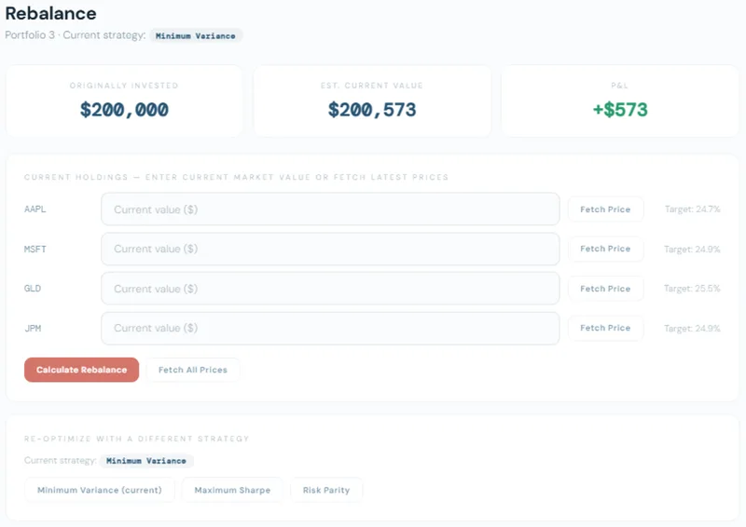Click the Est. Current Value card
Viewport: 746px width, 527px height.
[372, 101]
